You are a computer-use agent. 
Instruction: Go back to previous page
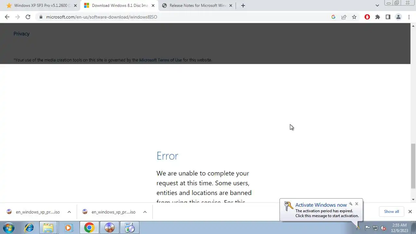(x=7, y=17)
